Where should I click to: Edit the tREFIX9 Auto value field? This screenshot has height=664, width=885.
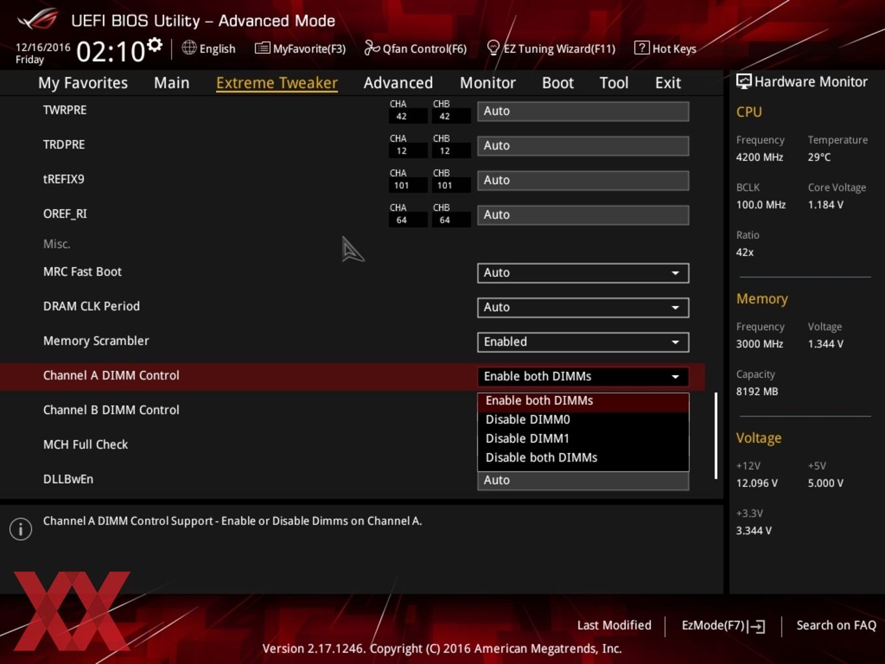click(583, 180)
